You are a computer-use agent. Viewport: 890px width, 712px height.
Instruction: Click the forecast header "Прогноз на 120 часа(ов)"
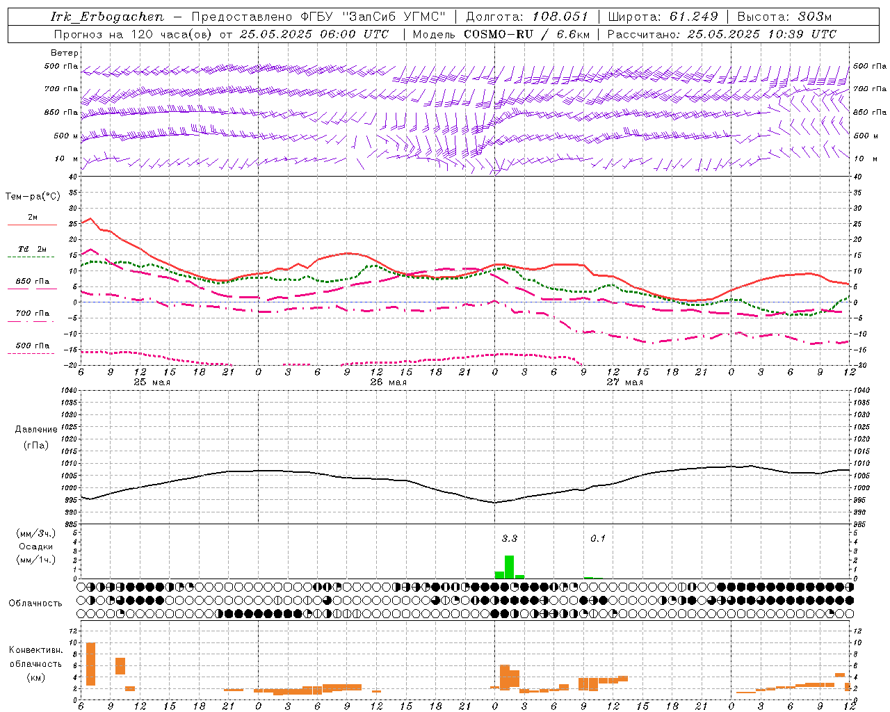133,34
